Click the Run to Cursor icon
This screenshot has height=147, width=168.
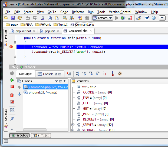104,73
